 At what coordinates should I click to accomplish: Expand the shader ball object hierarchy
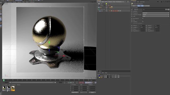(x=97, y=9)
